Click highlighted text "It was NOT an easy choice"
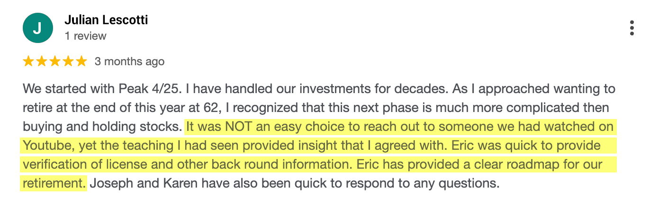Image resolution: width=668 pixels, height=206 pixels. tap(265, 127)
